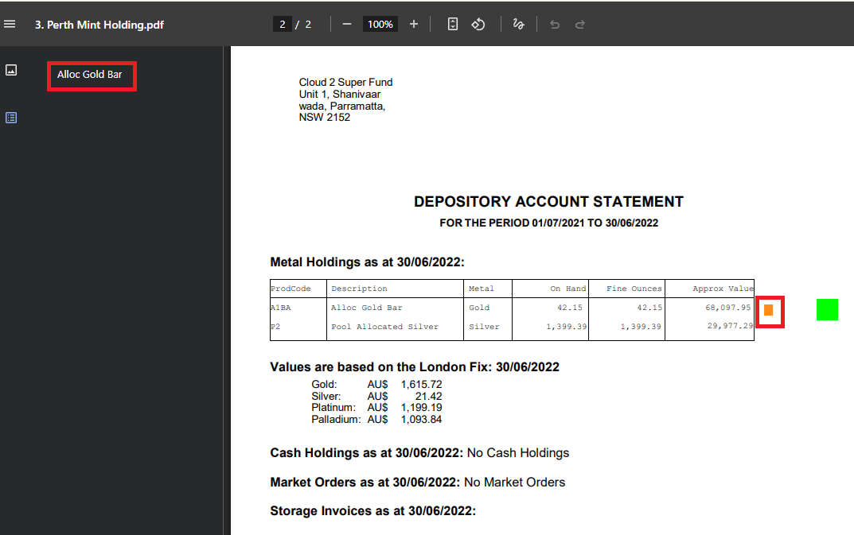
Task: Switch to the document outline view
Action: click(x=11, y=118)
